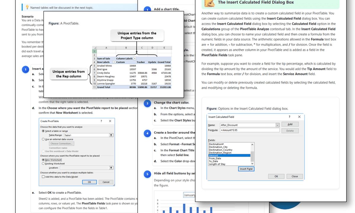Click the lightbulb icon in the Named tables note
Viewport: 355px width, 213px height.
click(27, 7)
